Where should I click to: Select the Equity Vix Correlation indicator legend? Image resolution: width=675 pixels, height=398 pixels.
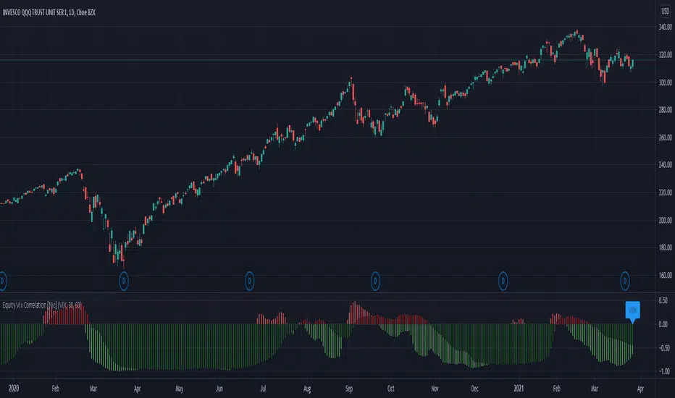click(42, 305)
